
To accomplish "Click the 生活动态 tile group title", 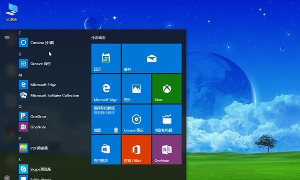I will point(98,37).
